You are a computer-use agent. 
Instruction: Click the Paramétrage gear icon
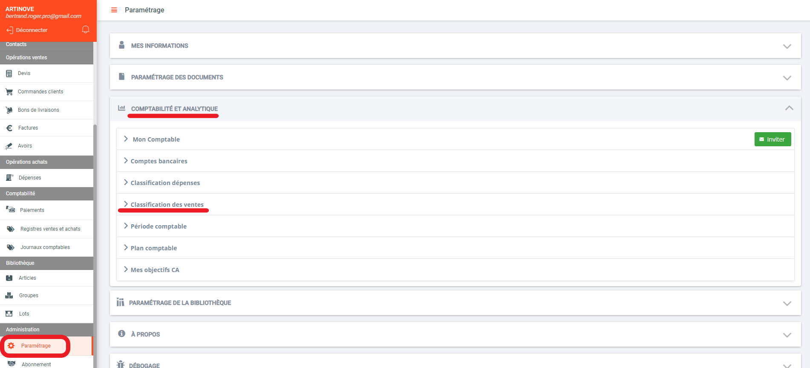[x=11, y=346]
